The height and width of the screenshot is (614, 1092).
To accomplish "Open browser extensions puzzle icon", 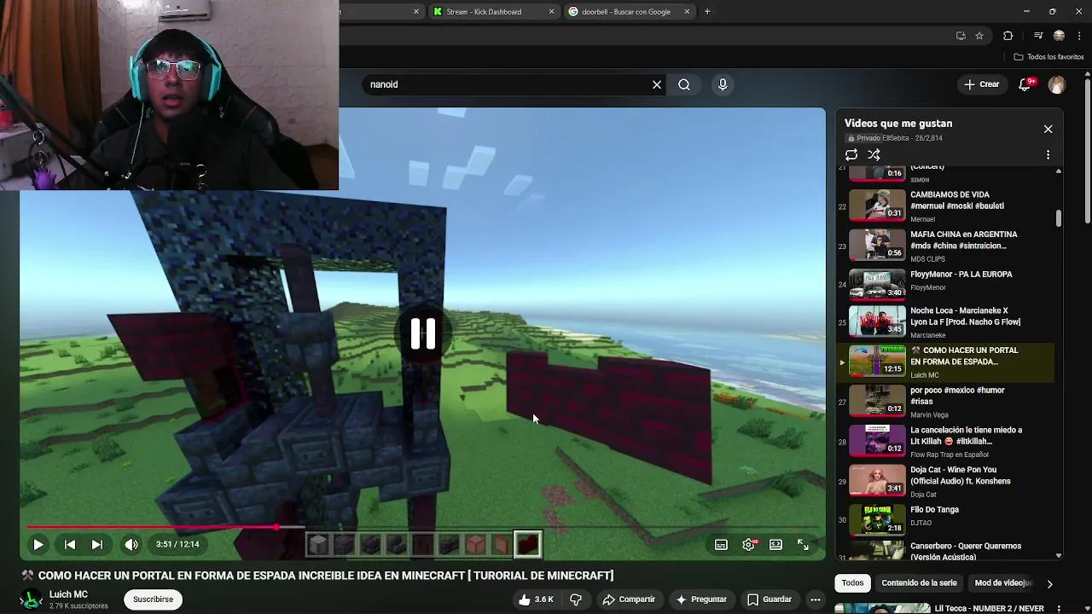I will tap(1008, 36).
